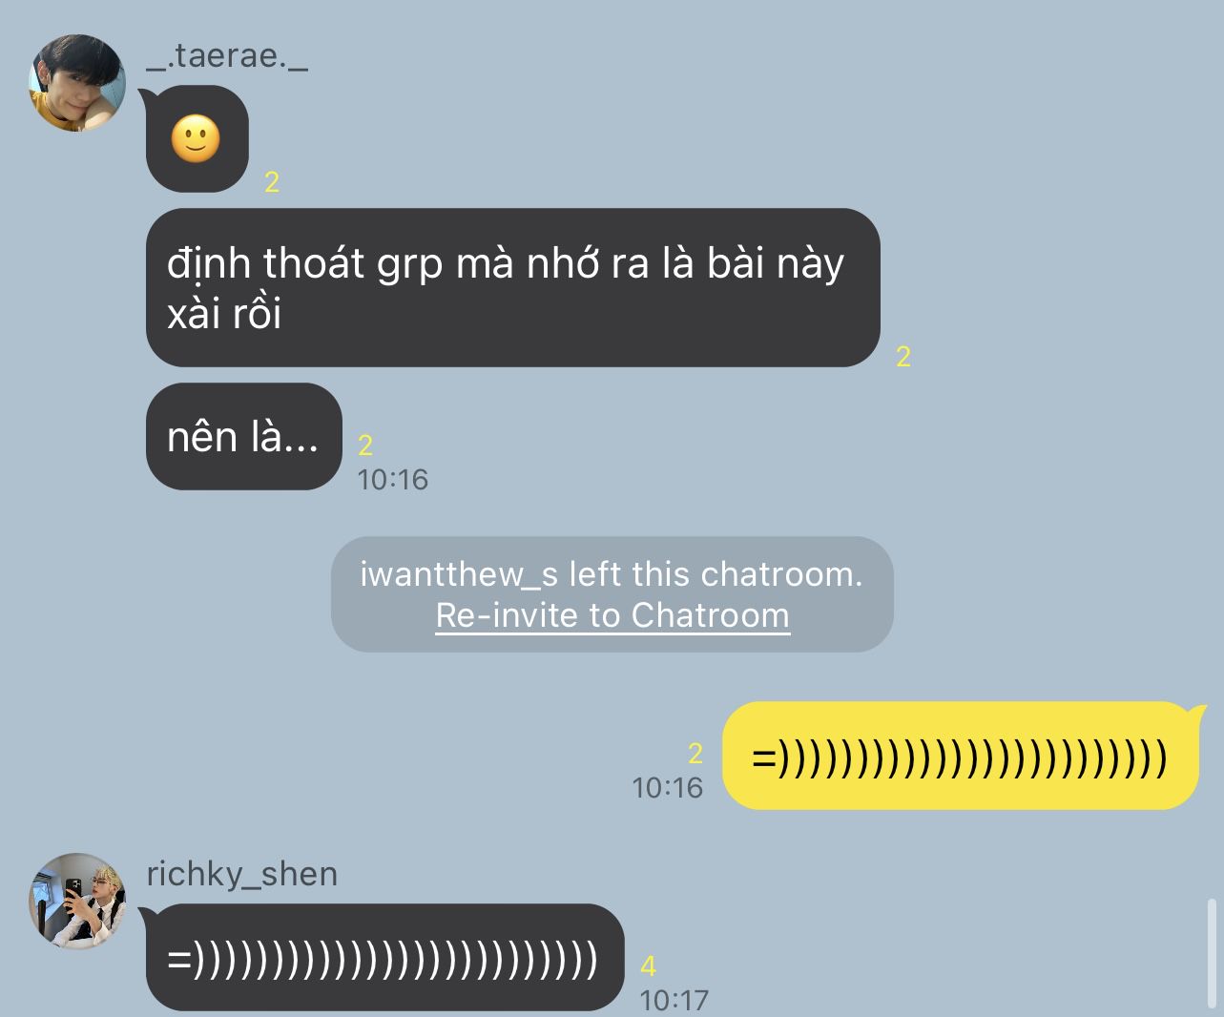Click unread count 2 beside the yellow bubble
Image resolution: width=1224 pixels, height=1017 pixels.
coord(695,754)
